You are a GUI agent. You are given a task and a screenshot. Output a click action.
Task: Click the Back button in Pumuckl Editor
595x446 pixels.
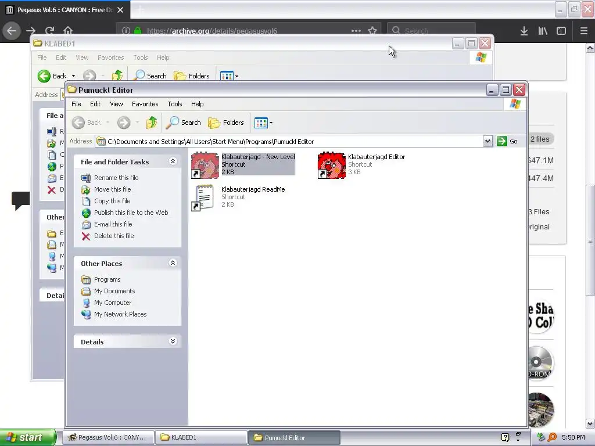point(87,123)
